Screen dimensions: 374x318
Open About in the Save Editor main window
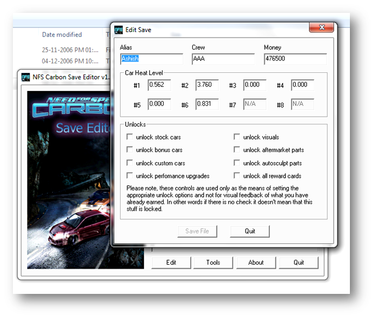coord(256,262)
